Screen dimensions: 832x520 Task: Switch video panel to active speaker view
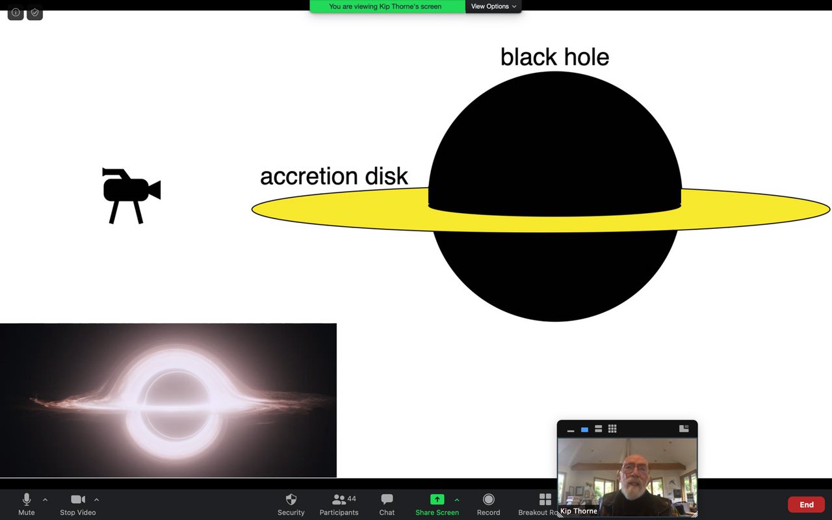(584, 429)
